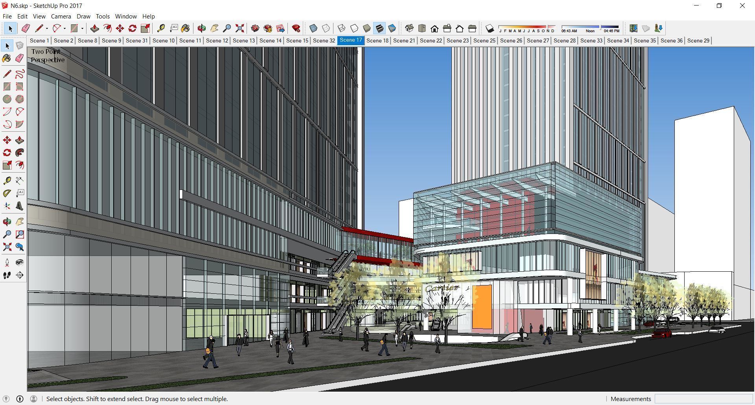Open the Extension Manager ruby icon
This screenshot has height=405, width=755.
pos(296,28)
